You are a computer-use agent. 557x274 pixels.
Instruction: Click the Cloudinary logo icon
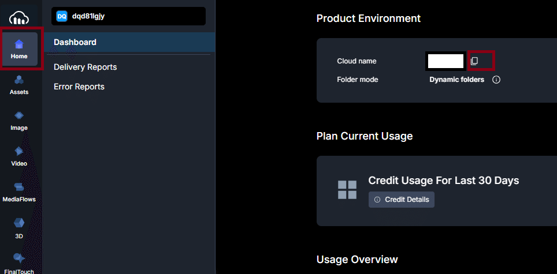19,18
